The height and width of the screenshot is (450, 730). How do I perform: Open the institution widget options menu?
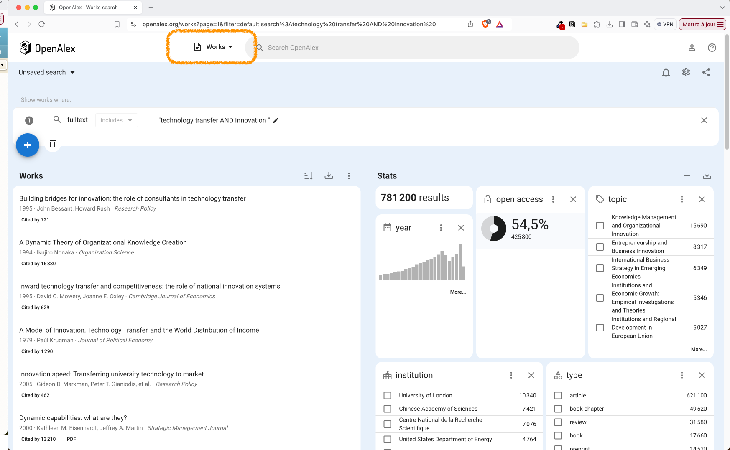(511, 375)
